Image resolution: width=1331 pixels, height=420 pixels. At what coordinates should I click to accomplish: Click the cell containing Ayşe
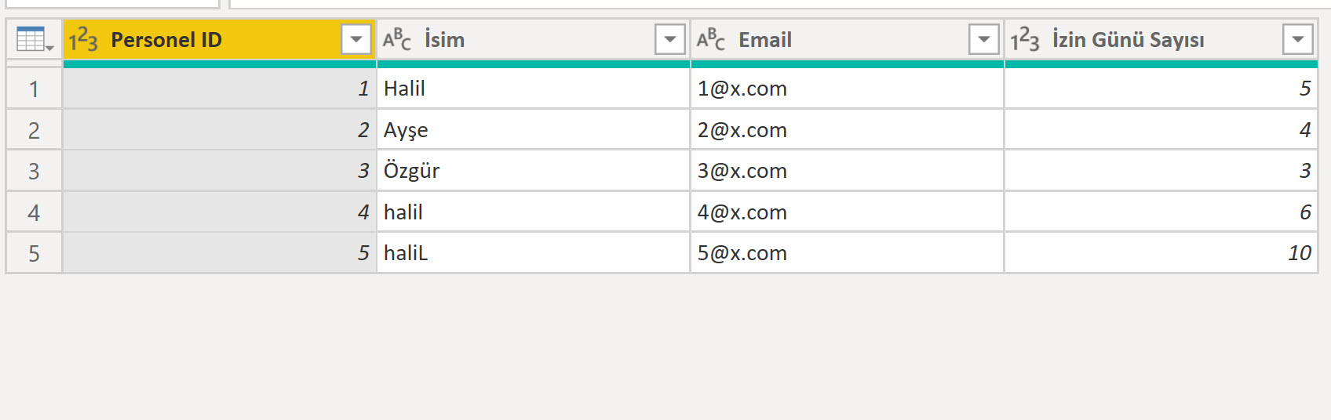pos(534,130)
